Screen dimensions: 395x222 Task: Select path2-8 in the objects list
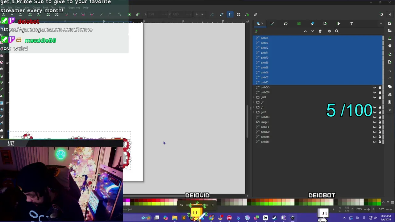tap(317, 127)
